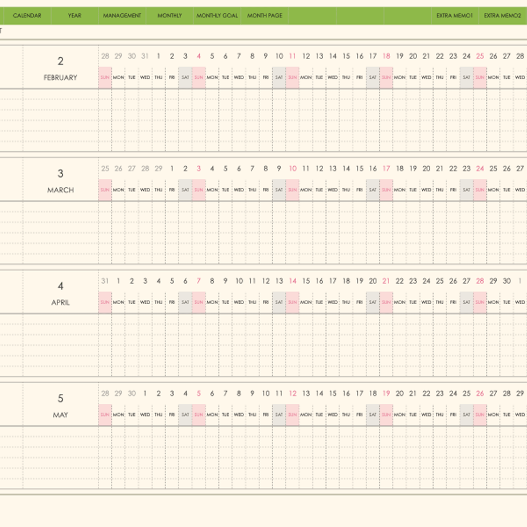The width and height of the screenshot is (527, 527).
Task: Click greyed date 31 in April row
Action: [105, 281]
